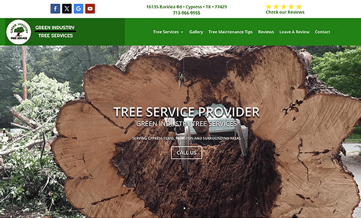The height and width of the screenshot is (218, 361).
Task: Click the phone number 713-966-9955
Action: [x=187, y=13]
